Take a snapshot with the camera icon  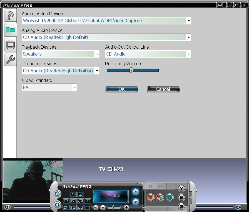click(73, 201)
